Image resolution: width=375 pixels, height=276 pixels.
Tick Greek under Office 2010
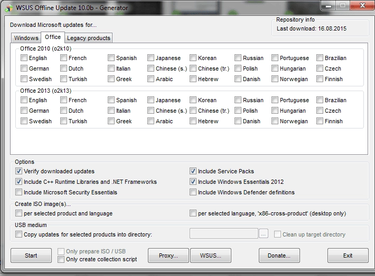click(111, 79)
